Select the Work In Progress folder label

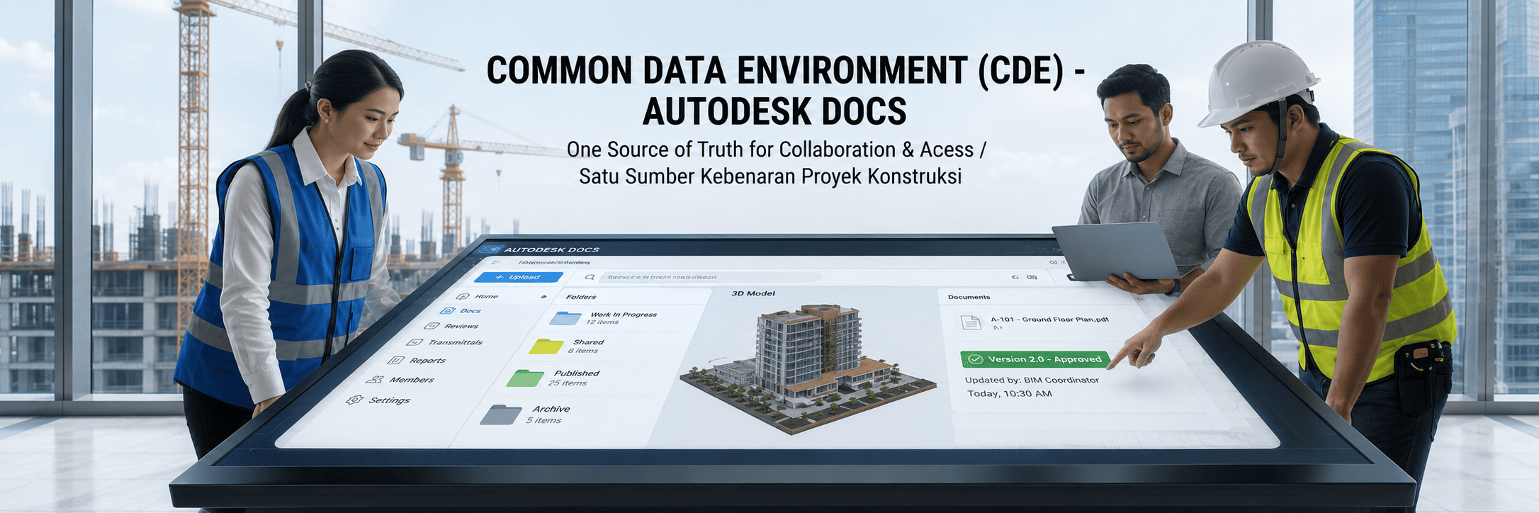[x=624, y=315]
